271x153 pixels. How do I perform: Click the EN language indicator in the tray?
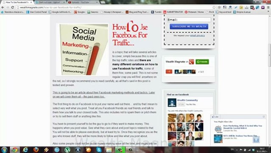[x=232, y=150]
